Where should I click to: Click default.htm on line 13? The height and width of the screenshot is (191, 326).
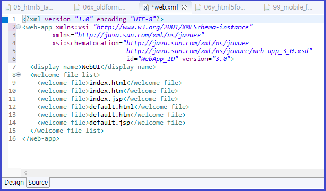point(109,115)
